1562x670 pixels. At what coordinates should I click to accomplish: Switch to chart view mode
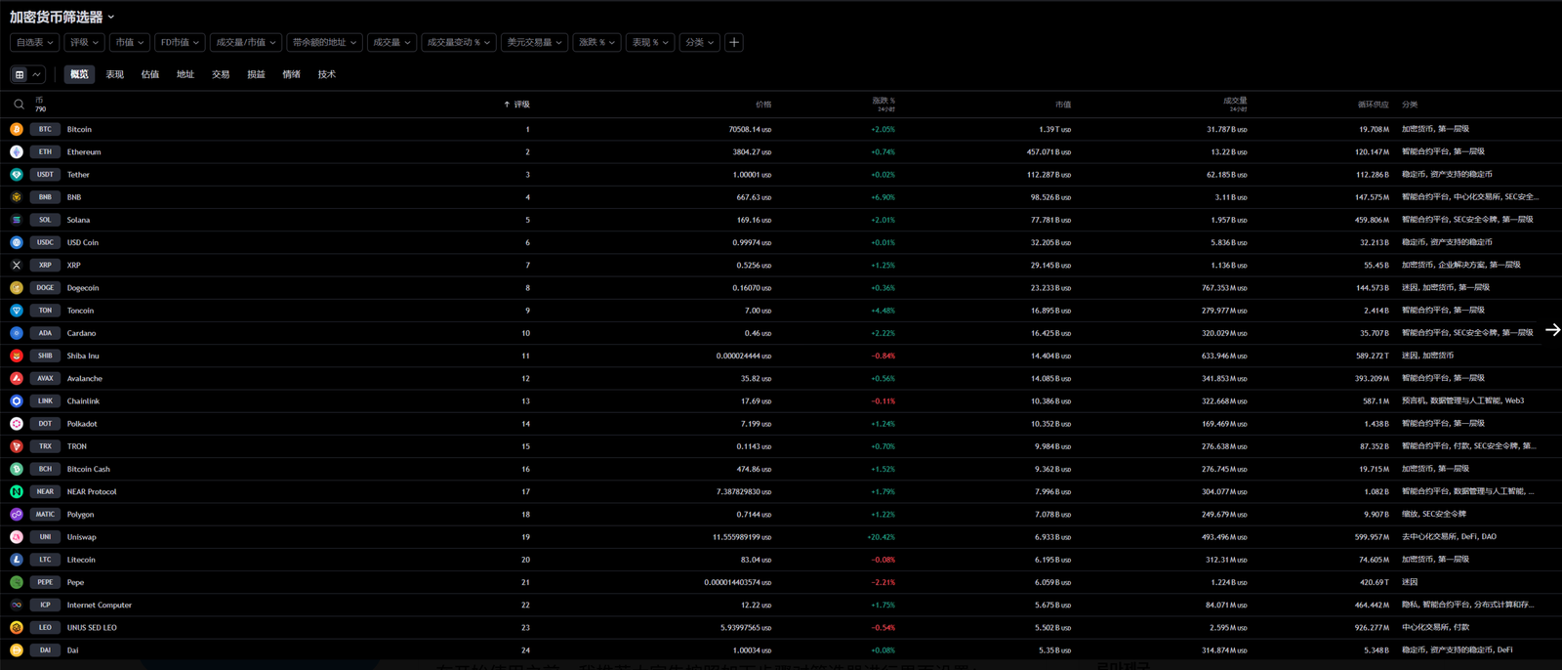(37, 74)
